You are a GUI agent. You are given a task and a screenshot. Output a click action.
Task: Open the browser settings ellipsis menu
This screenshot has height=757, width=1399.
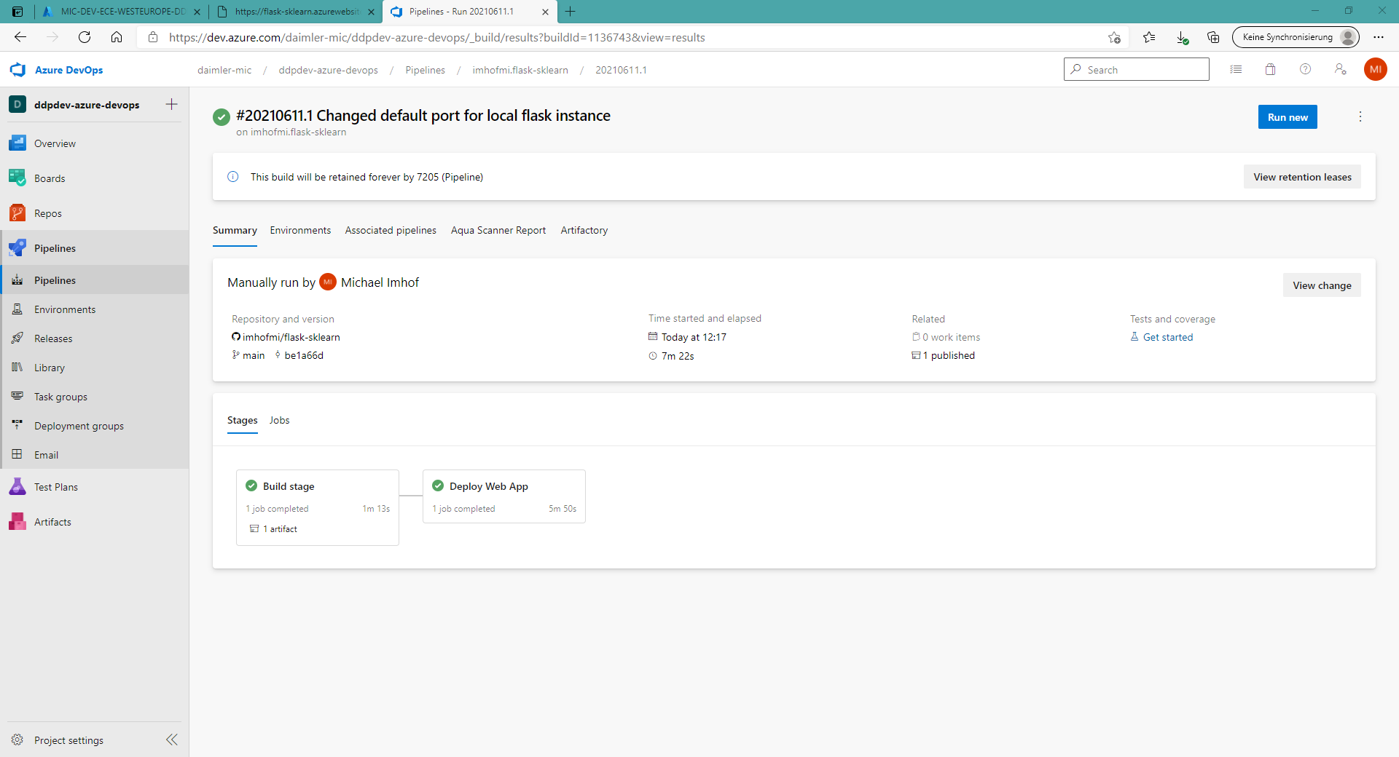click(x=1379, y=37)
